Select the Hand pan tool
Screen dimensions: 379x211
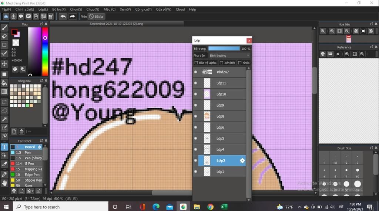pyautogui.click(x=4, y=183)
